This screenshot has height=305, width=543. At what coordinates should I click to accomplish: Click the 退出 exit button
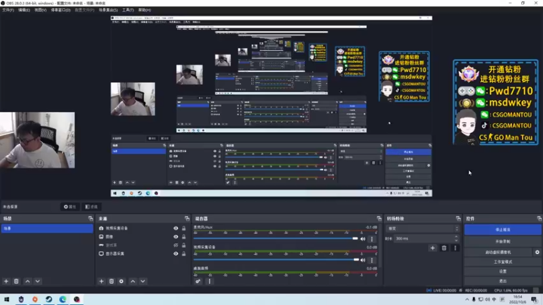502,281
